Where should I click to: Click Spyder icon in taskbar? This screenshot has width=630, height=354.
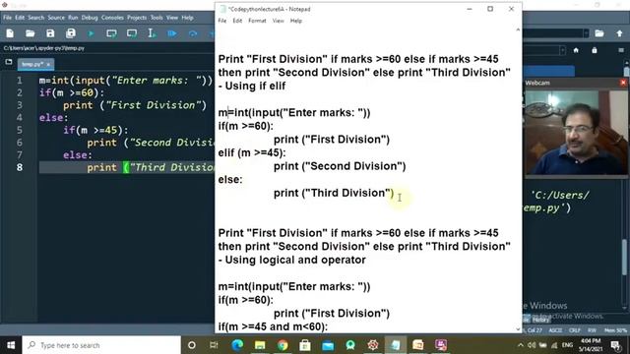point(373,345)
